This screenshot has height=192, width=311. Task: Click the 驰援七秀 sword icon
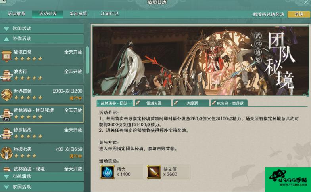point(6,153)
